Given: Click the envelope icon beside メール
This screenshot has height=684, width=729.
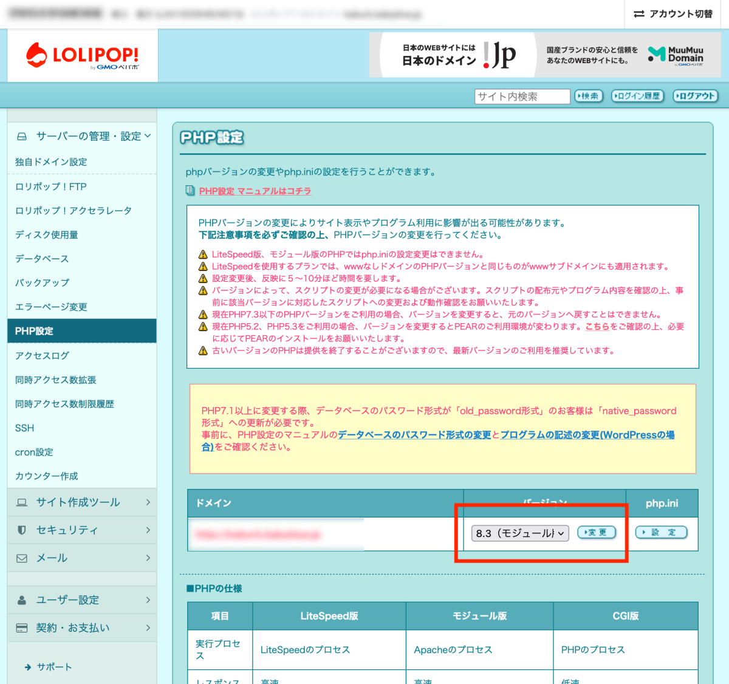Looking at the screenshot, I should coord(22,558).
